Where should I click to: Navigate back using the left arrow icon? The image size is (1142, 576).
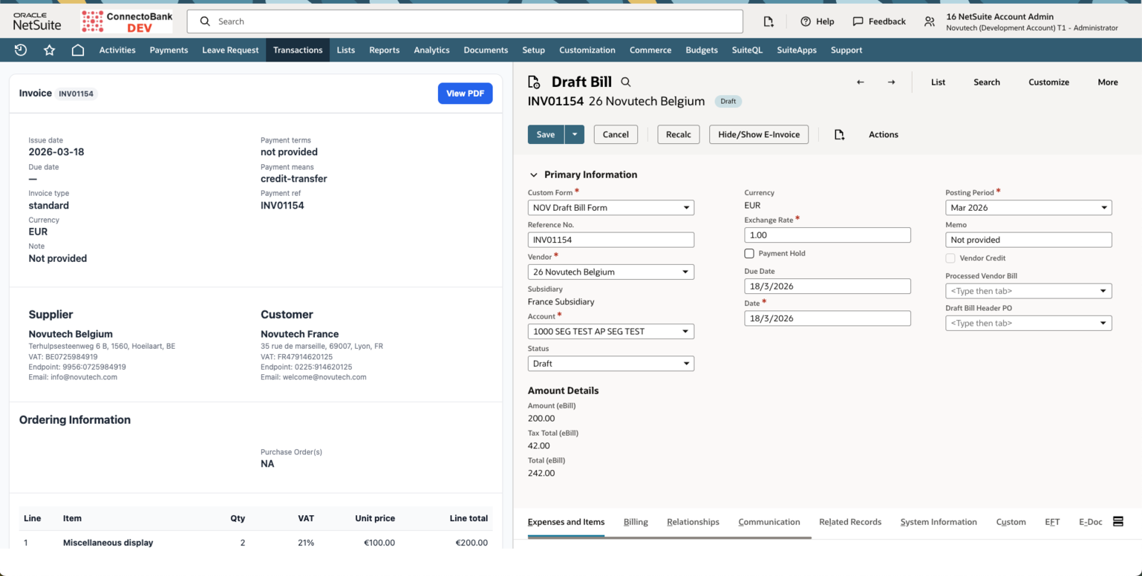(x=860, y=82)
